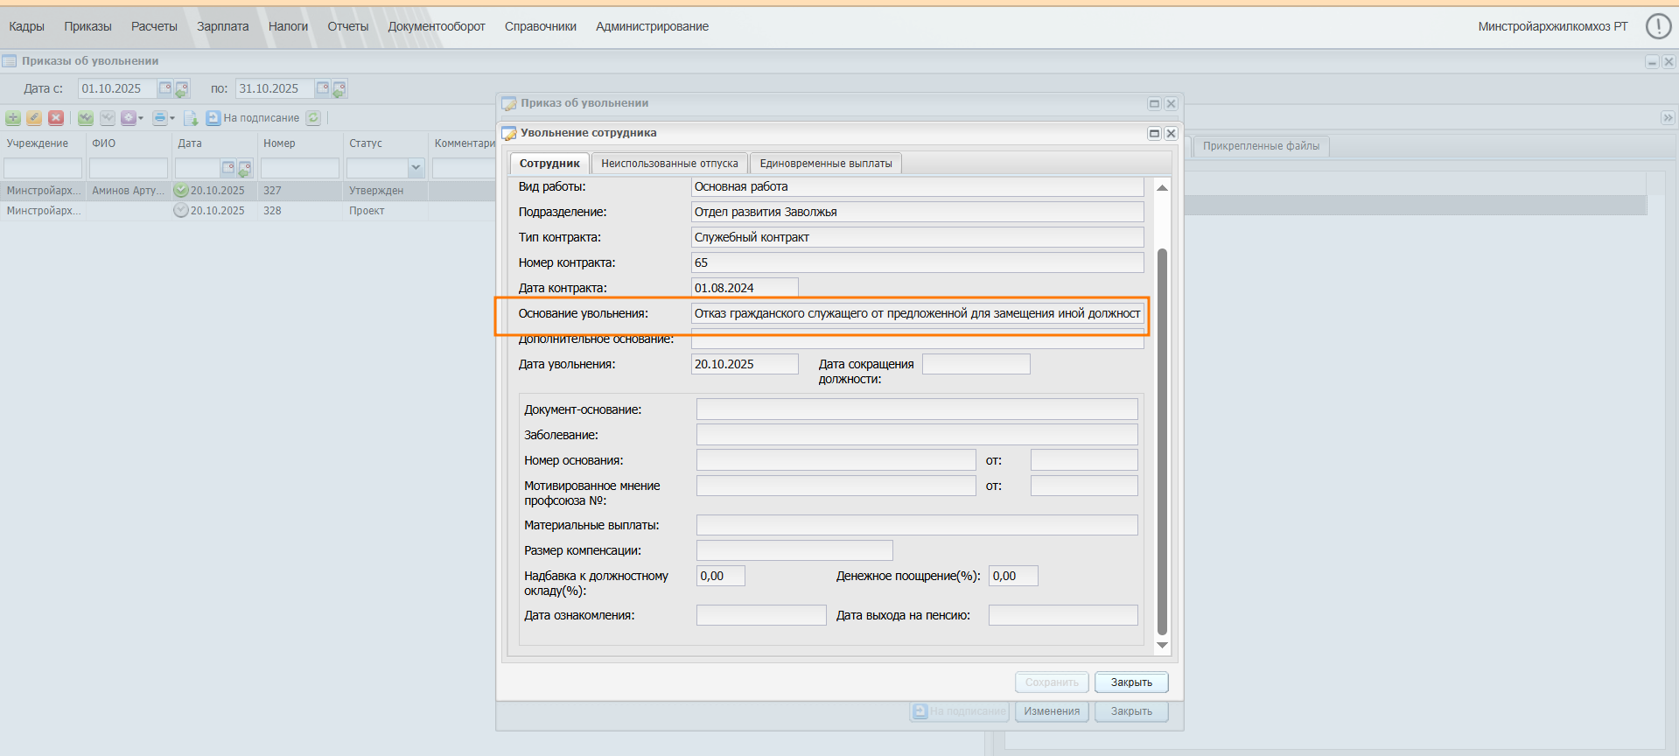Click the green checkmark approve order icon
Screen dimensions: 1679x756
[x=86, y=118]
